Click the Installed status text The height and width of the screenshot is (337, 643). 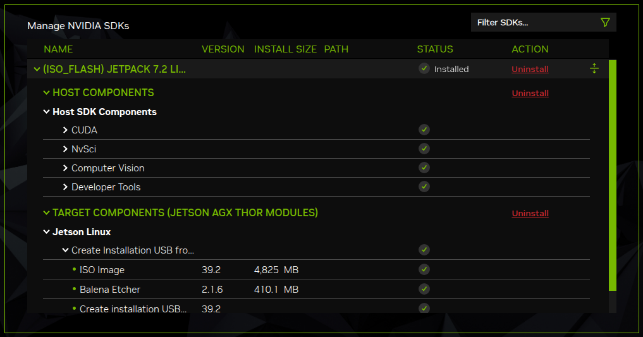pyautogui.click(x=451, y=70)
